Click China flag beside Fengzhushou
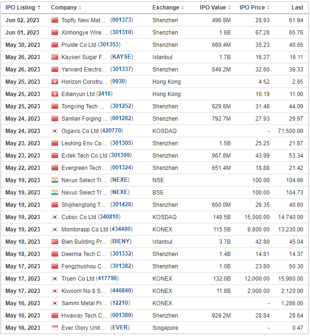Screen dimensions: 310x336 tap(55, 266)
